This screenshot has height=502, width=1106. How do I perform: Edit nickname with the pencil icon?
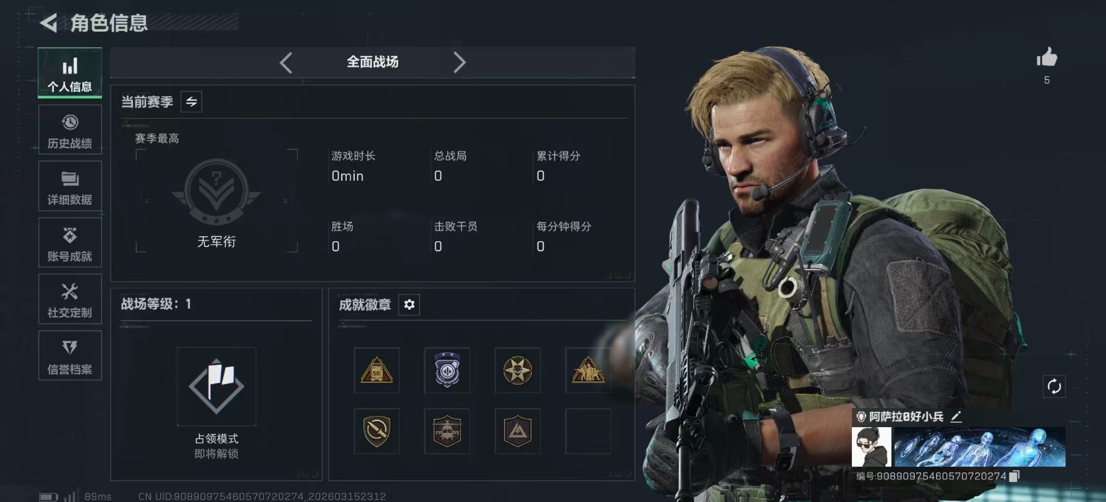point(956,417)
